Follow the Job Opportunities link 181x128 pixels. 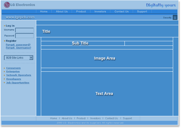tap(18, 83)
